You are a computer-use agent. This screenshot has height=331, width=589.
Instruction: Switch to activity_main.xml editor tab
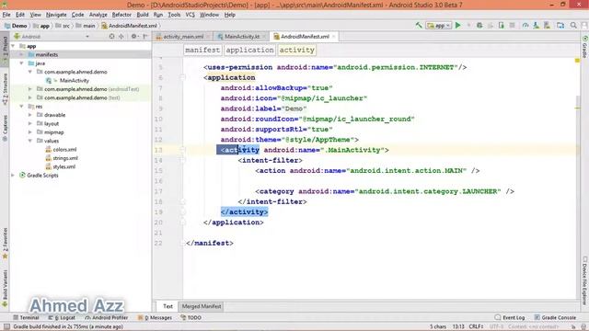[183, 37]
